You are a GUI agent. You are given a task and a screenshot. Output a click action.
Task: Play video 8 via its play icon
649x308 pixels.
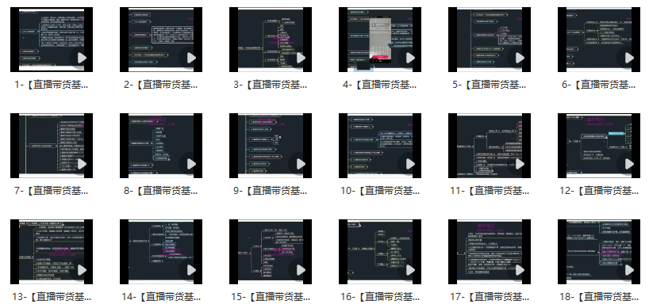point(190,164)
